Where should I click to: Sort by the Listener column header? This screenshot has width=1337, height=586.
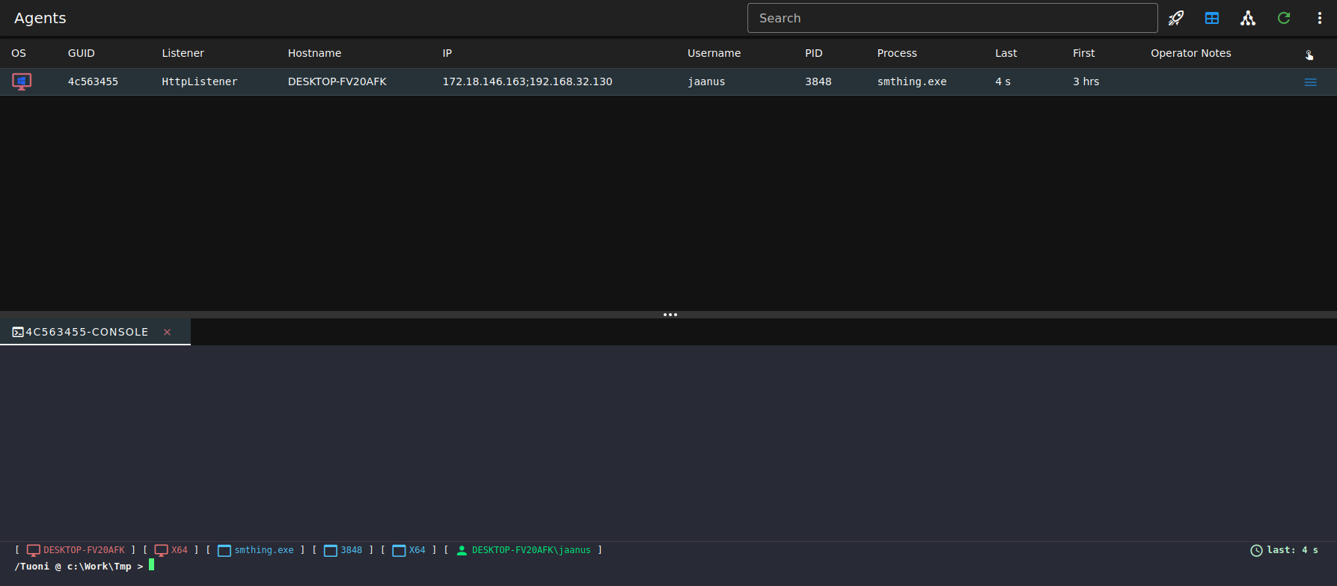tap(183, 53)
